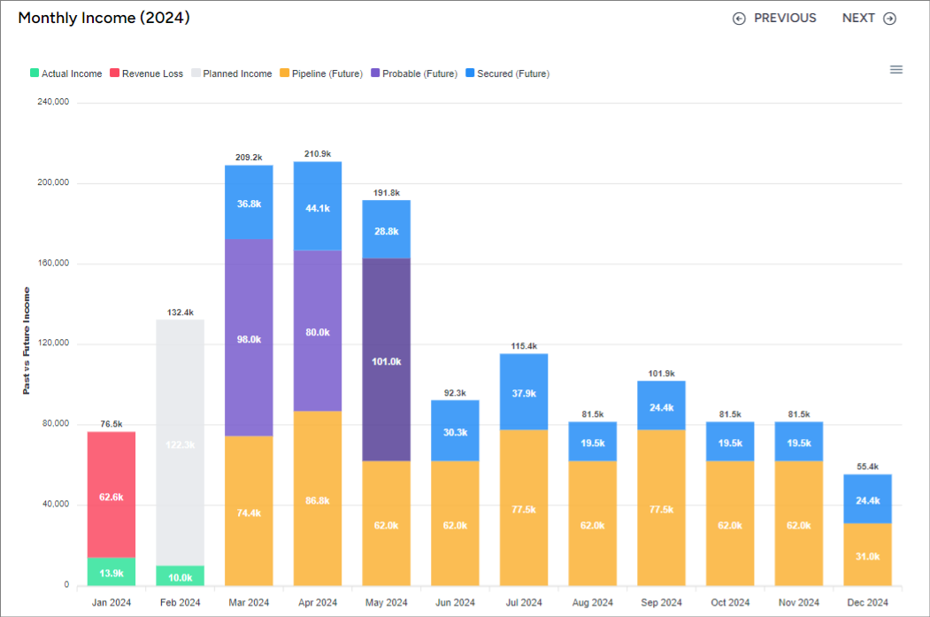Select the purple 101.0k May bar segment
This screenshot has height=617, width=930.
pos(386,360)
